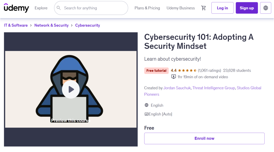
Task: Click the star rating icons
Action: click(x=187, y=70)
